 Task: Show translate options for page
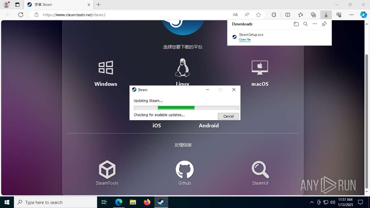(x=235, y=15)
